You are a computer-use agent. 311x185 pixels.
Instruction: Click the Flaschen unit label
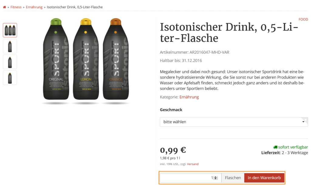pyautogui.click(x=233, y=178)
